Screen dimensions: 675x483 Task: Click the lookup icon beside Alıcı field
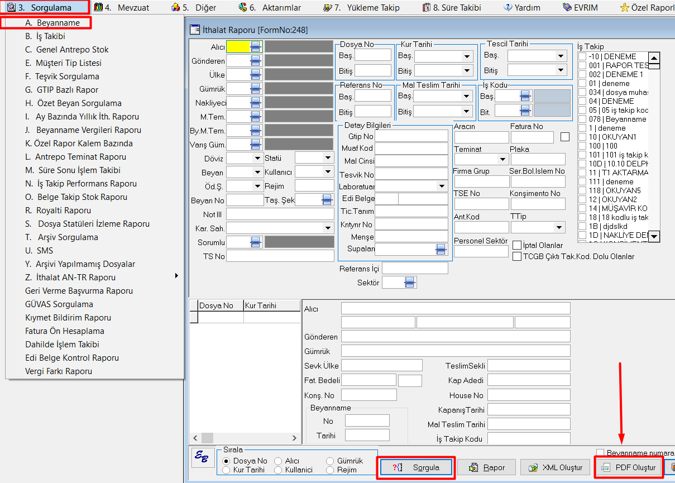[256, 47]
